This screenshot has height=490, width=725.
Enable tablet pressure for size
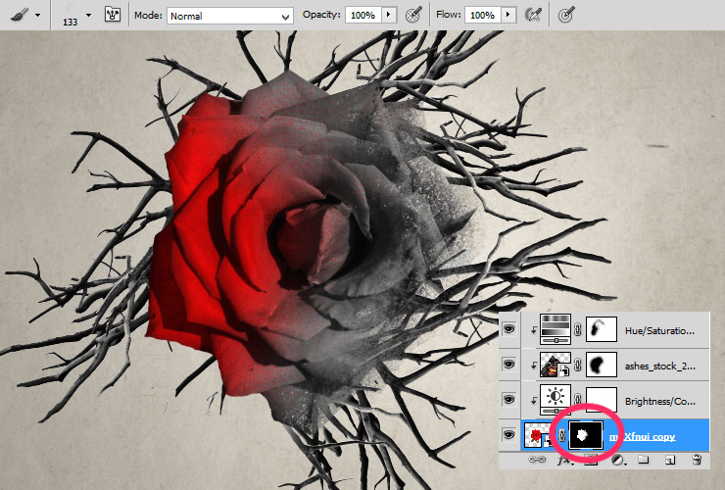(x=566, y=16)
